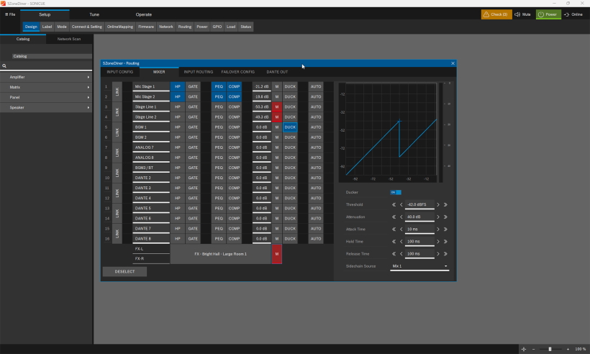Viewport: 590px width, 354px height.
Task: Switch to the Network Scan tab
Action: (x=69, y=39)
